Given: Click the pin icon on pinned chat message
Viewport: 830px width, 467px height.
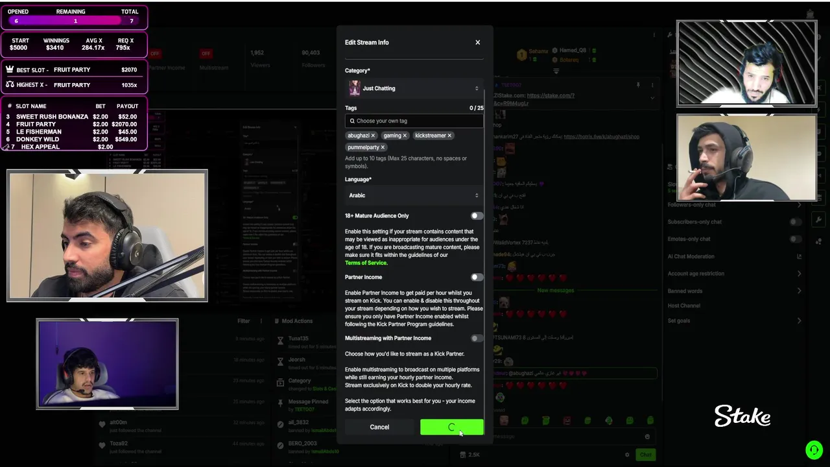Looking at the screenshot, I should pyautogui.click(x=638, y=85).
